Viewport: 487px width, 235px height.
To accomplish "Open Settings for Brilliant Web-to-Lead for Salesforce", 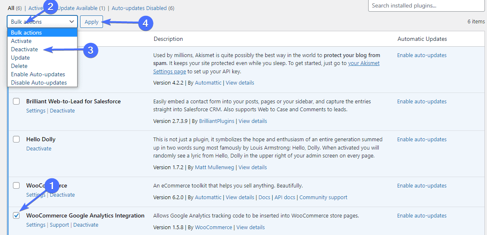I will (x=36, y=110).
